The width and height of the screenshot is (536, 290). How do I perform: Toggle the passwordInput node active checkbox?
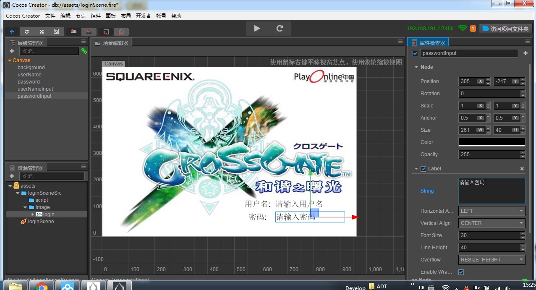[416, 53]
